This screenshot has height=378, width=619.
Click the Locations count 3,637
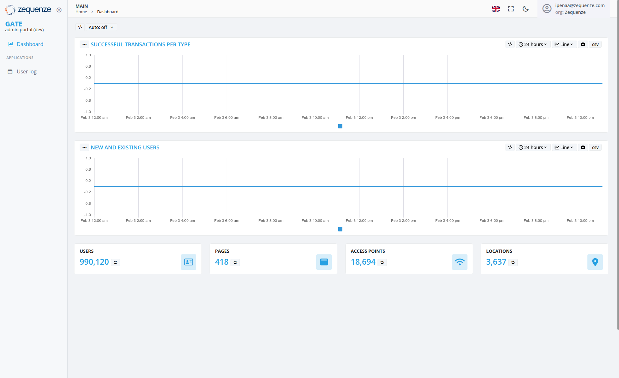pos(496,262)
